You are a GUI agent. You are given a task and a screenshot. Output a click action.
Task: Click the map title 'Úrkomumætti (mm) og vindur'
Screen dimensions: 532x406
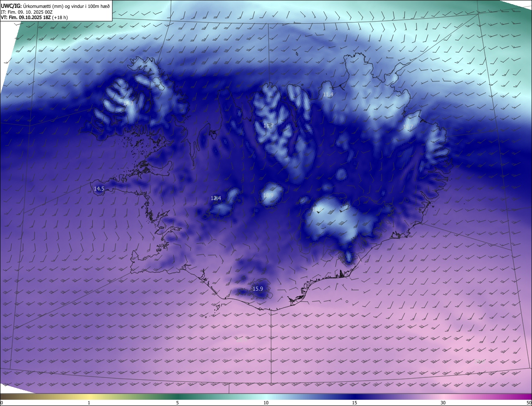click(x=54, y=5)
